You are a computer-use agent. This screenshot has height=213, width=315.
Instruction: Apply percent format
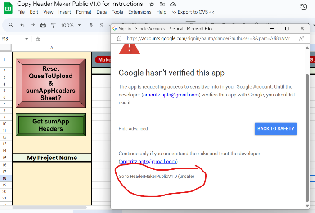click(102, 25)
